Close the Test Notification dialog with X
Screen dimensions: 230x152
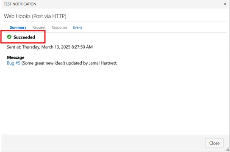tap(225, 4)
